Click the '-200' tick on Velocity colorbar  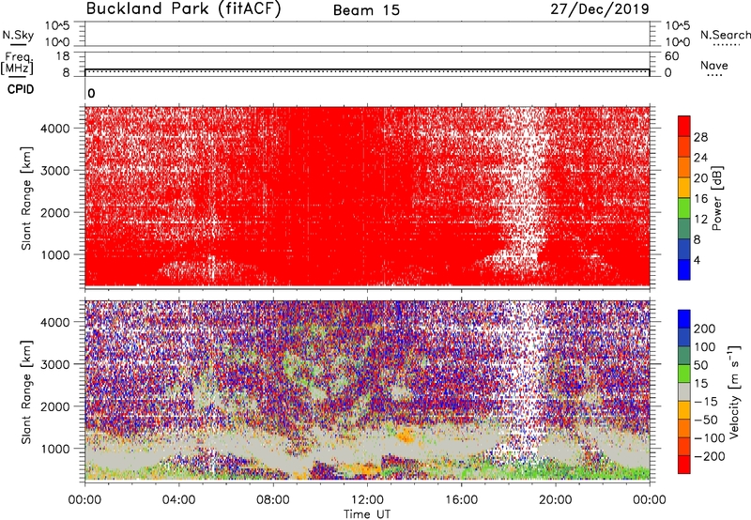[708, 456]
